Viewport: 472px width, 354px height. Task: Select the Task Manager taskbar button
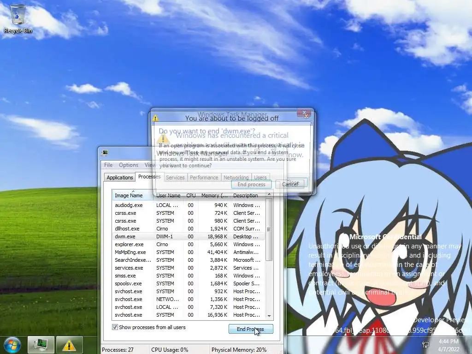41,345
